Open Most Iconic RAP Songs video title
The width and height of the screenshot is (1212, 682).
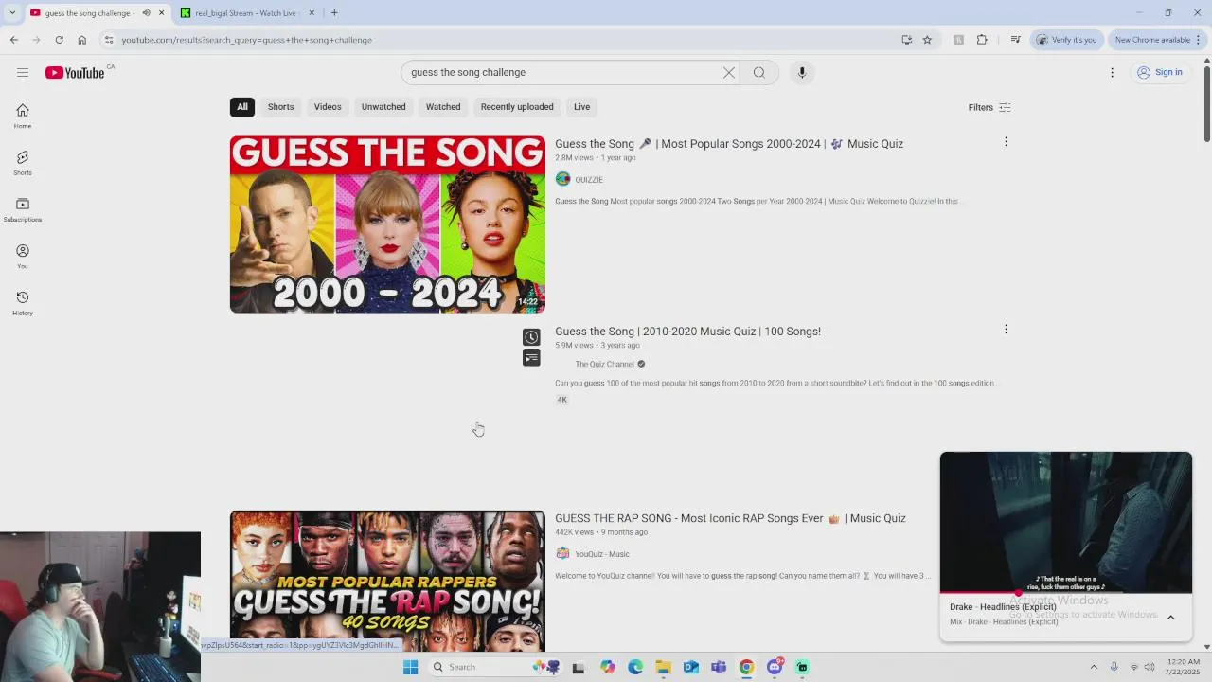[x=730, y=518]
